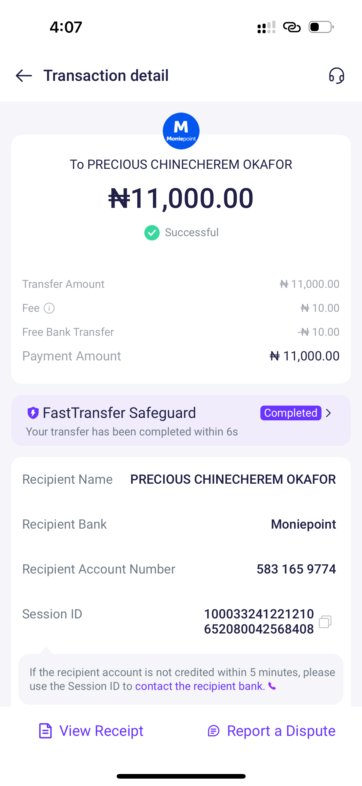Tap the green Successful checkmark icon
The height and width of the screenshot is (786, 362).
tap(152, 233)
